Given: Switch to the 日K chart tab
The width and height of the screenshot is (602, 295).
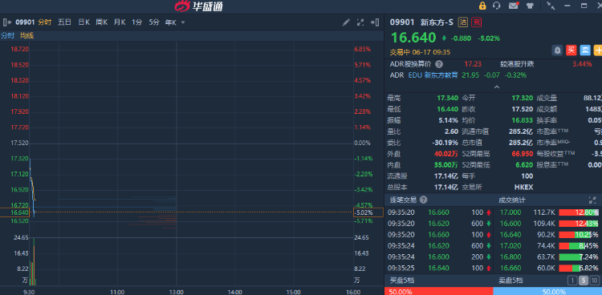Looking at the screenshot, I should pyautogui.click(x=83, y=22).
